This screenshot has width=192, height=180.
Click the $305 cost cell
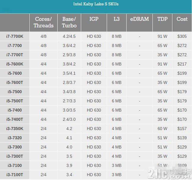coord(182,36)
